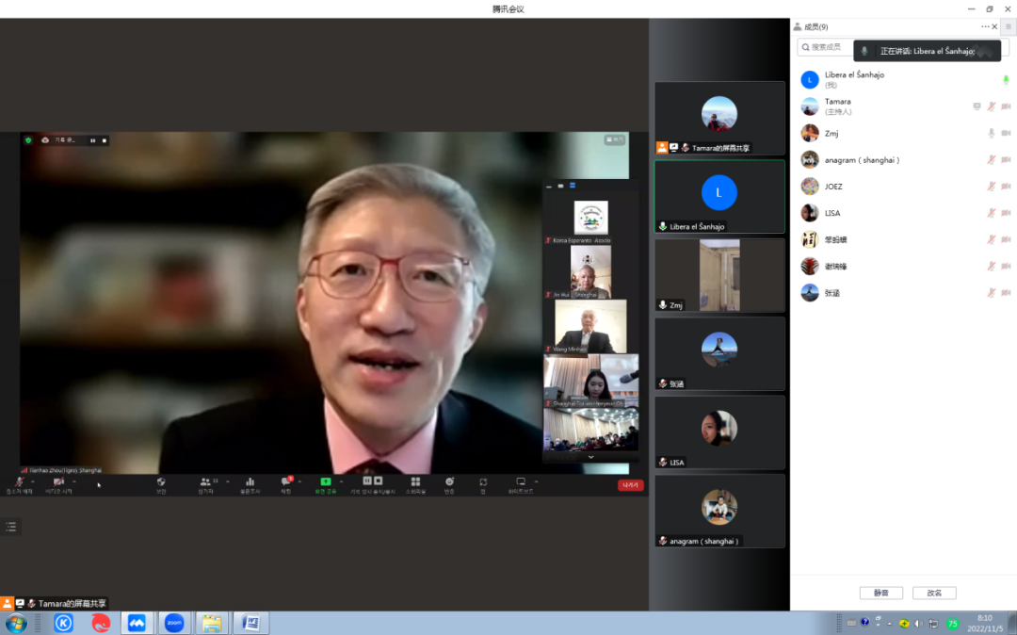Toggle Tamara's camera icon in member list
1017x635 pixels.
1006,106
